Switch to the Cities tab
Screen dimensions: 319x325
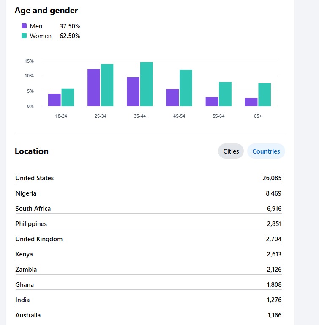231,151
